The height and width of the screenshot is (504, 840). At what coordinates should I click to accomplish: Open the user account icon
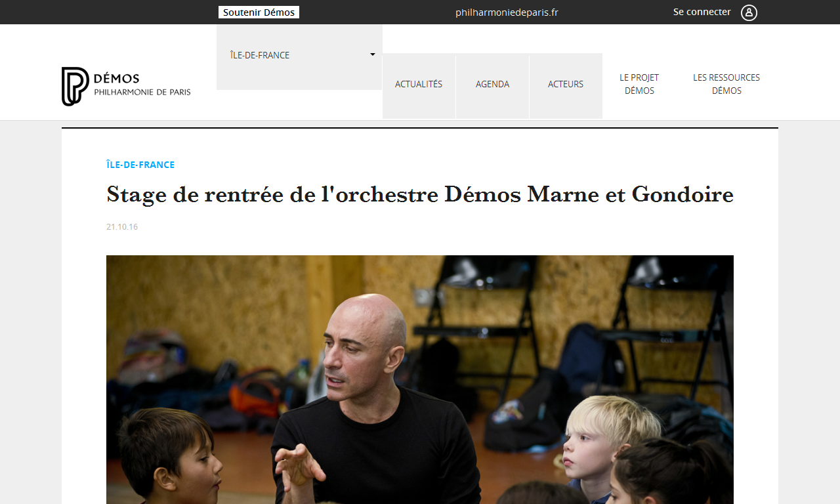[749, 12]
